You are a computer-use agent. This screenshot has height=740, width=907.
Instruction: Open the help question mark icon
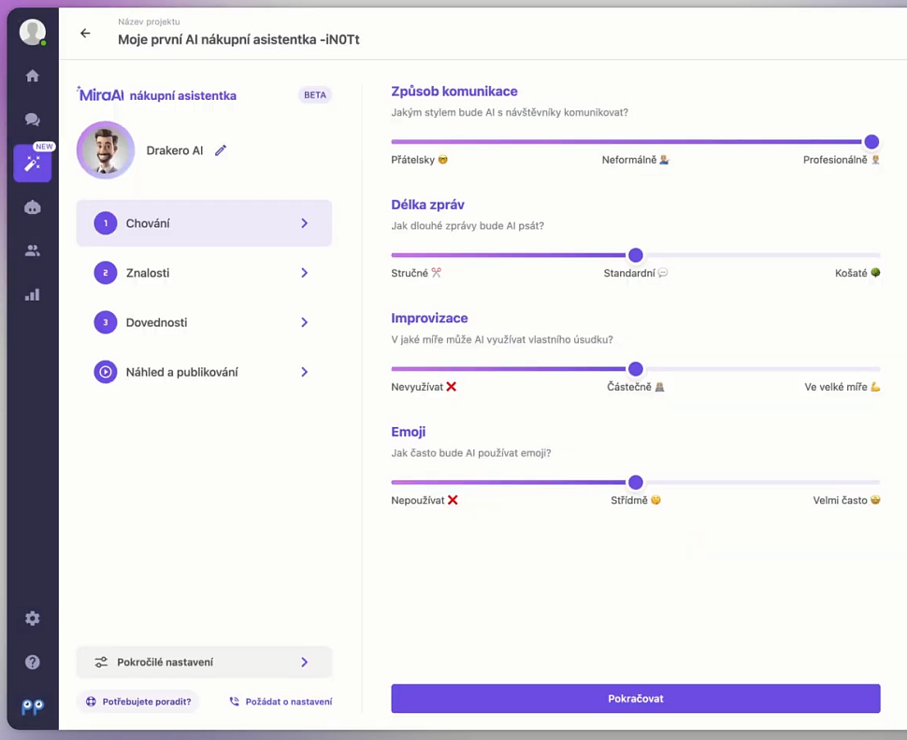point(33,662)
